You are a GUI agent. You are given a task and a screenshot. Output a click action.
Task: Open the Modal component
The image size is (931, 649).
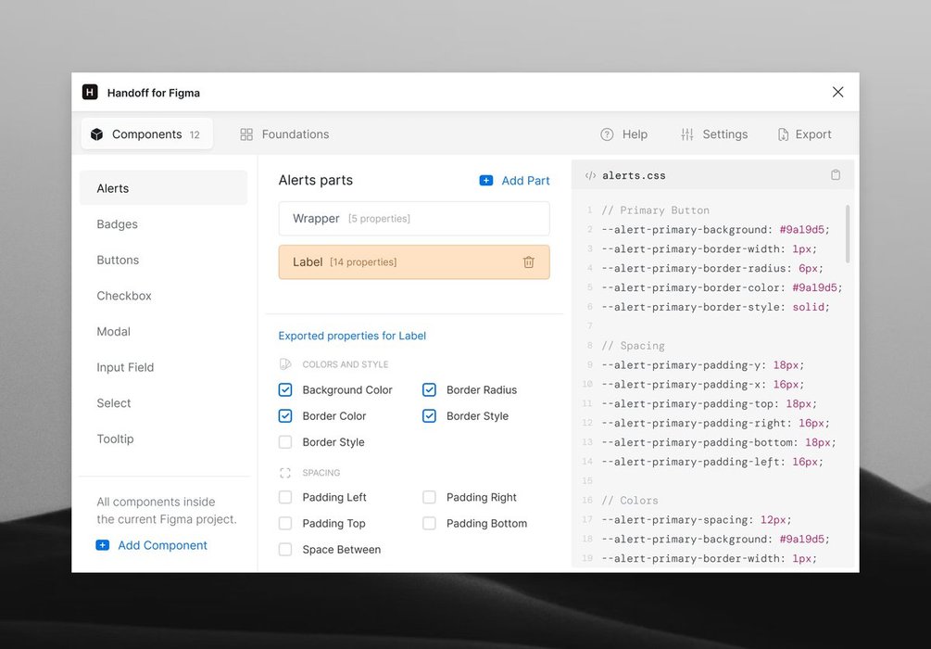click(x=113, y=331)
